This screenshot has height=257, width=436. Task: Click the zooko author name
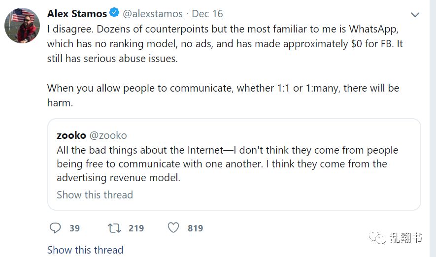(x=71, y=135)
